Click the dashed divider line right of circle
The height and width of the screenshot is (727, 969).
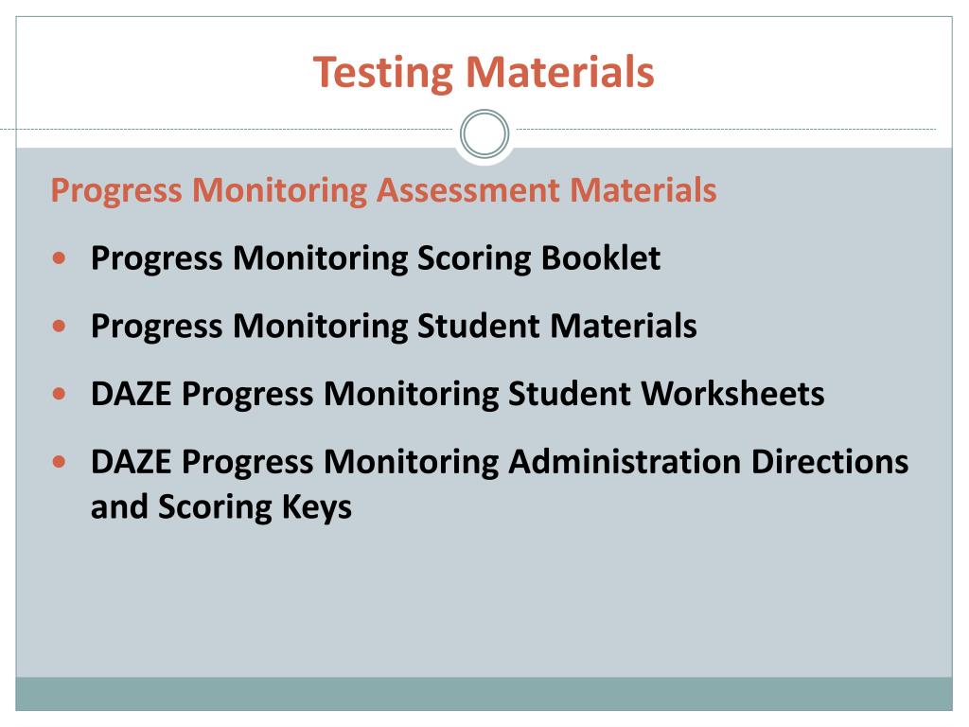724,129
